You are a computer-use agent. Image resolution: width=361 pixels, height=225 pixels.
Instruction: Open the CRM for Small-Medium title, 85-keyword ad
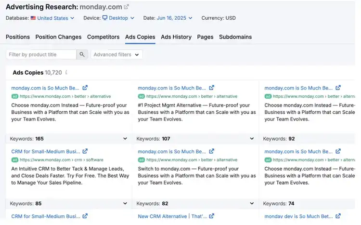46,151
